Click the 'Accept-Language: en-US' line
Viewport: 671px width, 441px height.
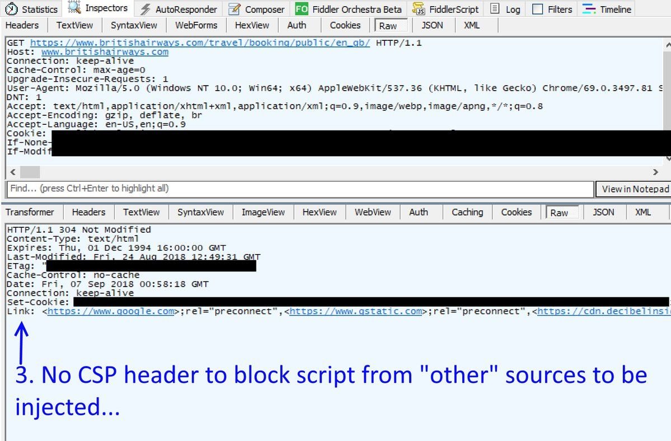tap(96, 124)
